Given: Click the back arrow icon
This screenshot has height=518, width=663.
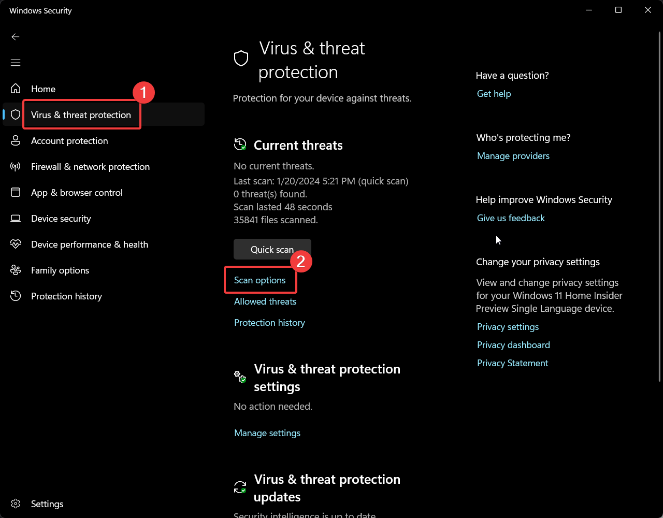Looking at the screenshot, I should tap(16, 37).
